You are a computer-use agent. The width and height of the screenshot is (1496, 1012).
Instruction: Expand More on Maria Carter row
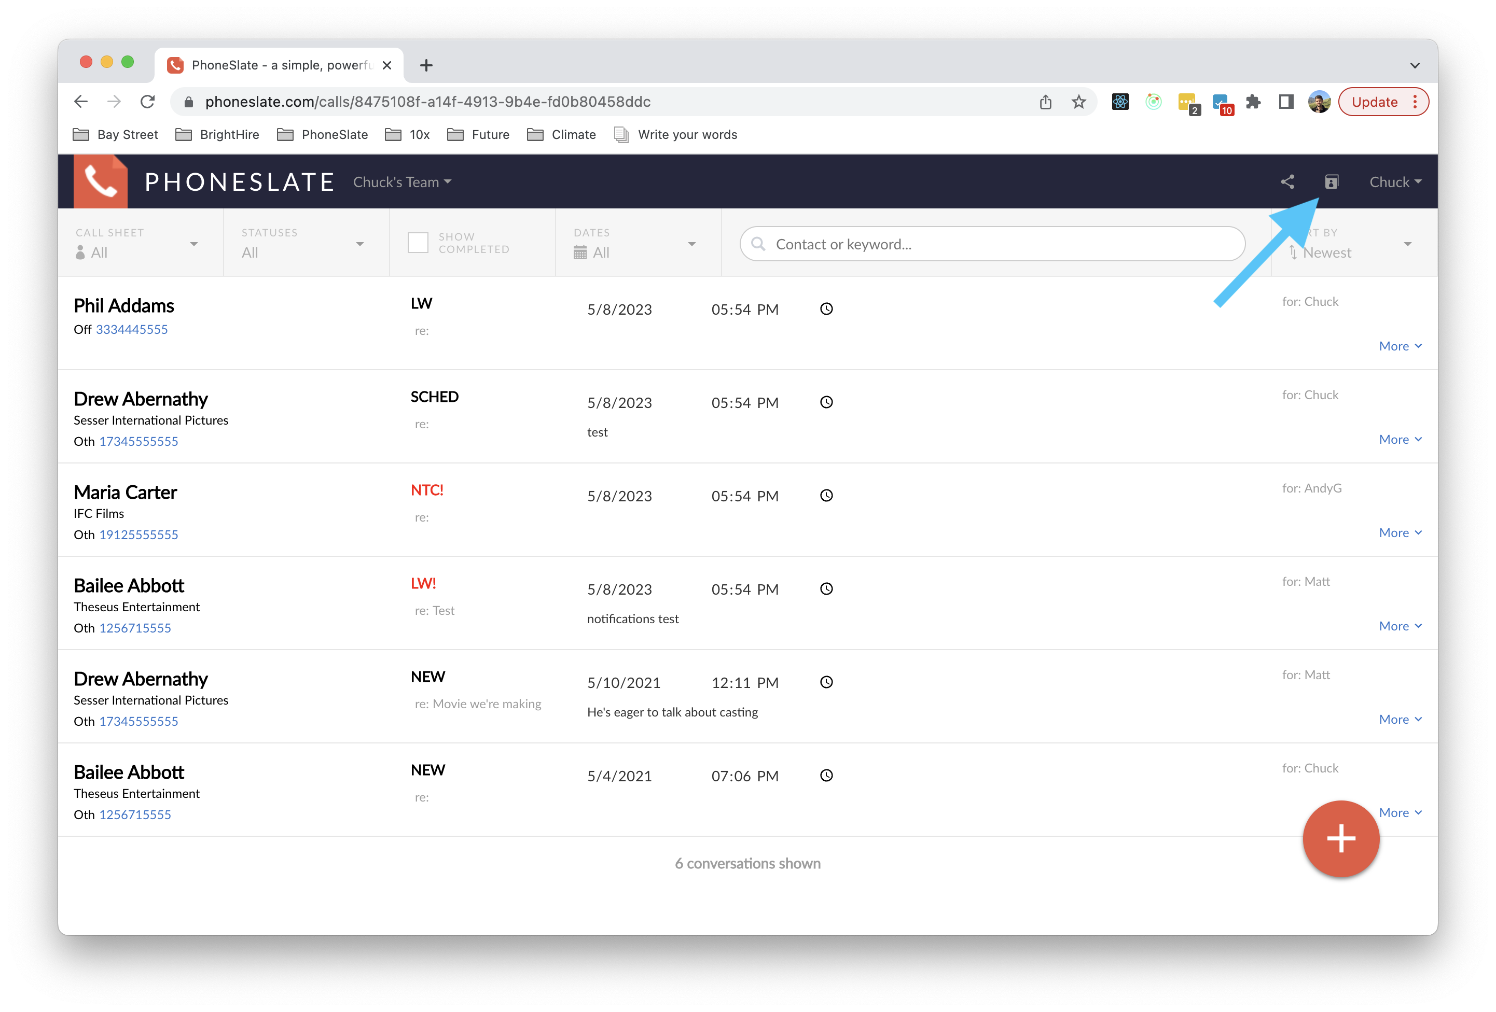[x=1400, y=532]
